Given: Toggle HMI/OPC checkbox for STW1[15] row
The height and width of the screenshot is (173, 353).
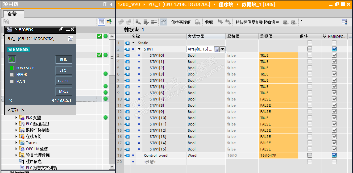Looking at the screenshot, I should pyautogui.click(x=334, y=149).
